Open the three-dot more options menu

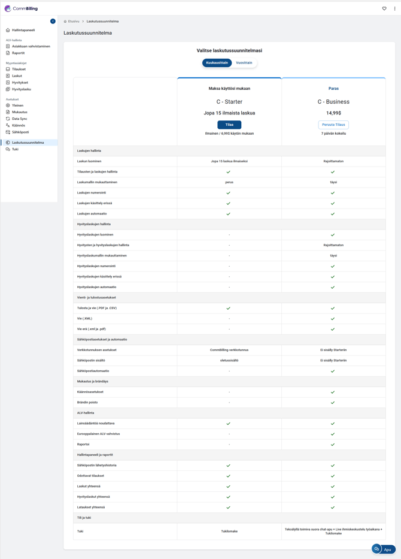(394, 8)
